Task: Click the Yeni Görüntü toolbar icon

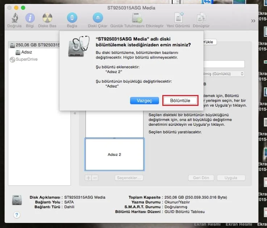Action: click(179, 18)
